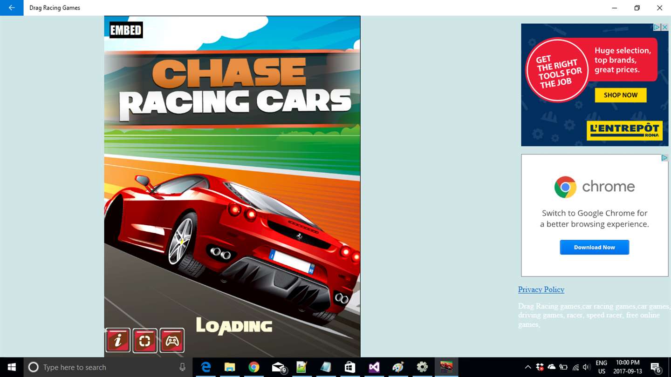Click the 'GET THE RIGHT TOOLS FOR THE JOB' circle
Screen dimensions: 671x377
(558, 71)
